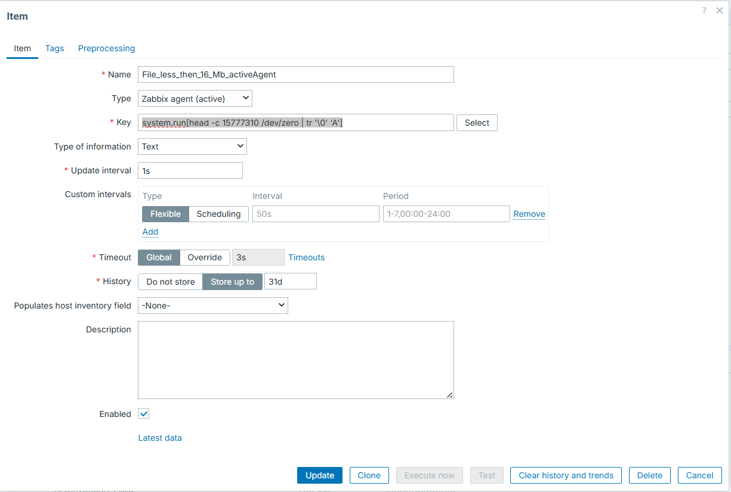
Task: Open the Timeouts link
Action: click(306, 257)
